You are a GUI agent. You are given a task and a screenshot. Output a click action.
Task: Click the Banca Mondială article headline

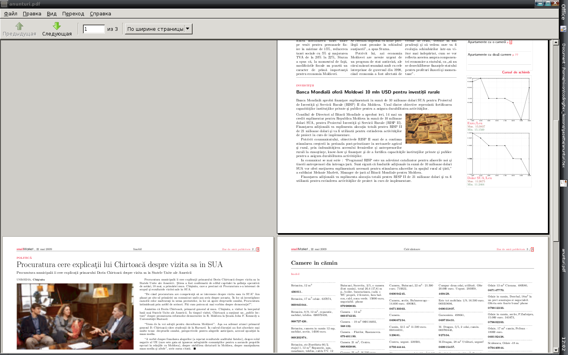368,92
